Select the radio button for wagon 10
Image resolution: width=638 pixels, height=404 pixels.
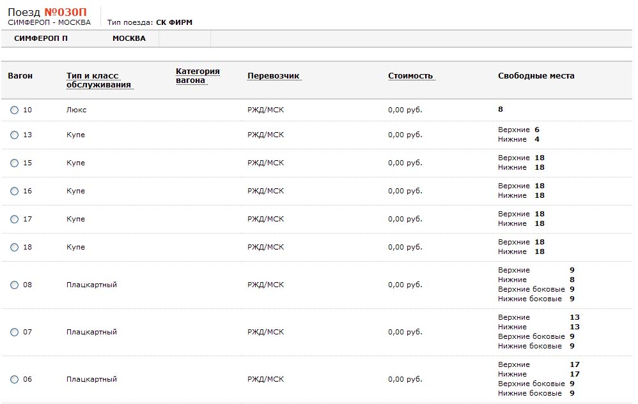click(15, 110)
